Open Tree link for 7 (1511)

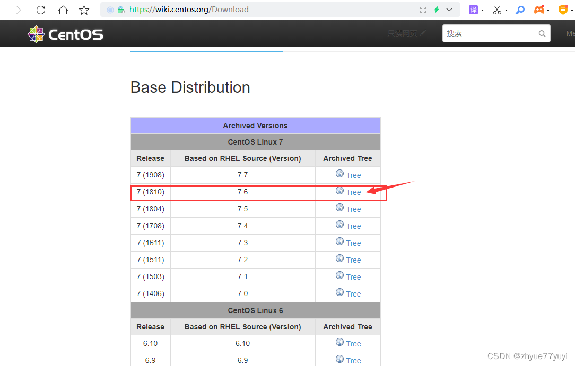pyautogui.click(x=353, y=260)
